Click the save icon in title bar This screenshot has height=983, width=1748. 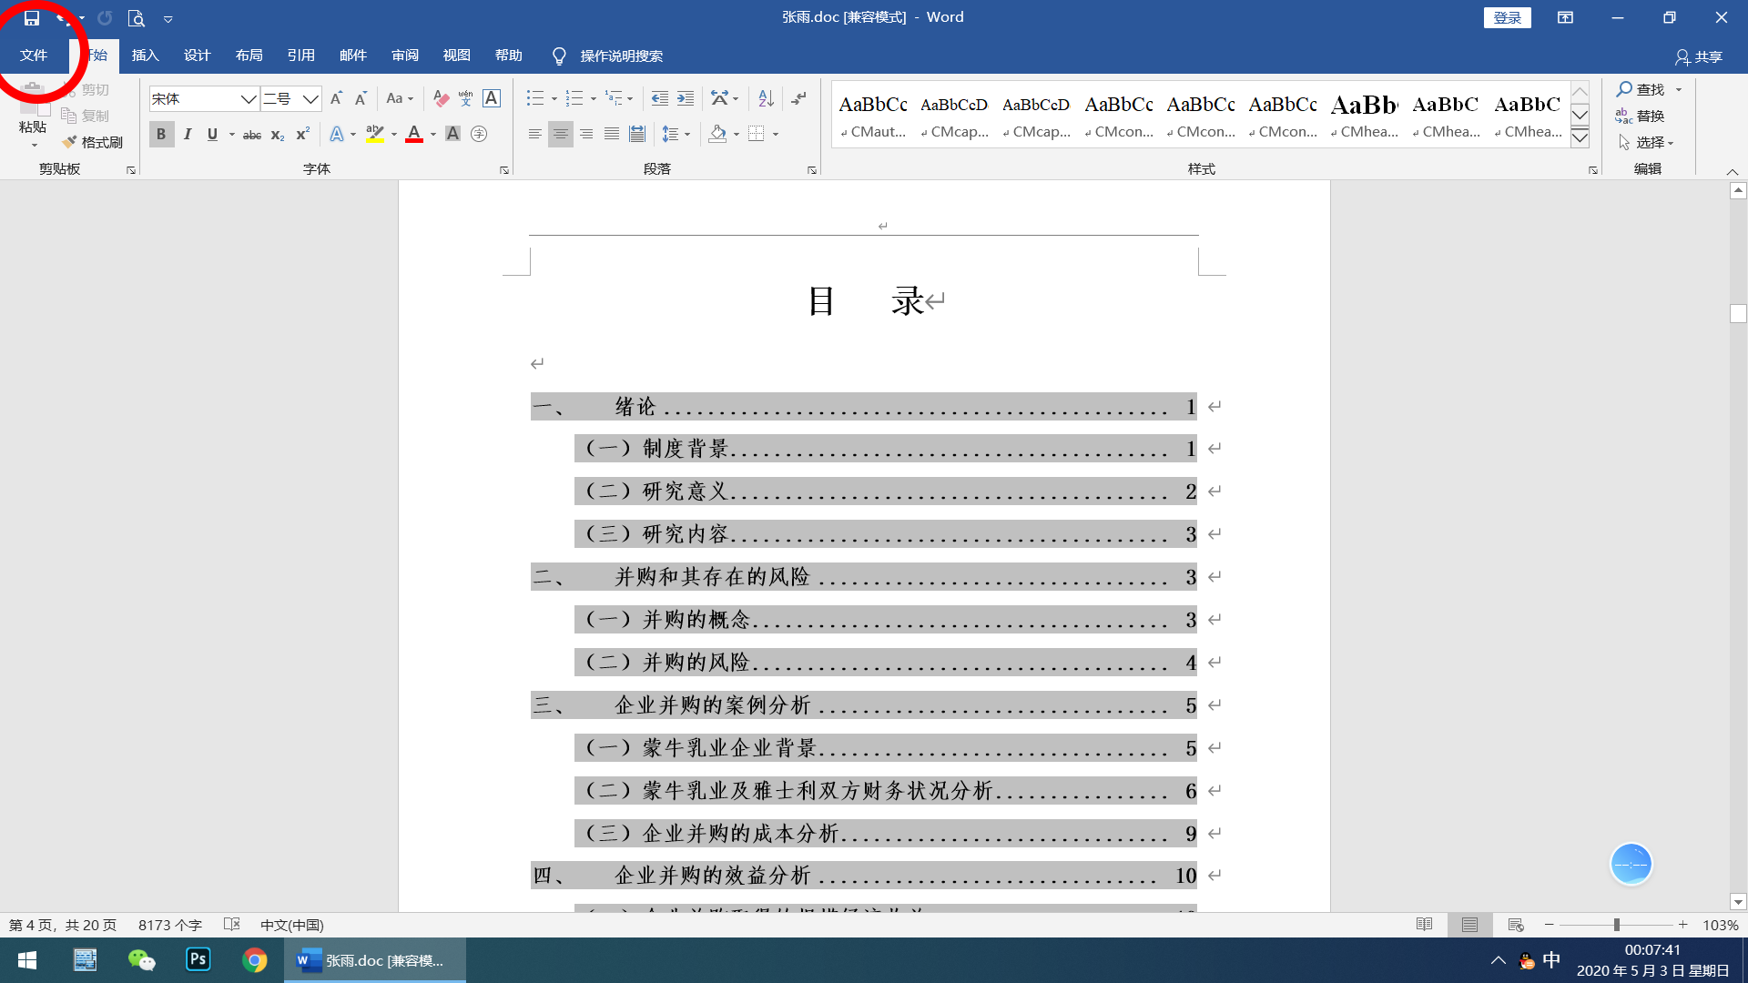tap(32, 17)
